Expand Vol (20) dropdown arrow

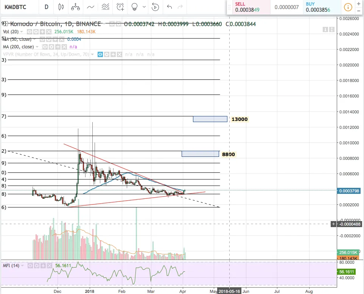click(x=22, y=32)
